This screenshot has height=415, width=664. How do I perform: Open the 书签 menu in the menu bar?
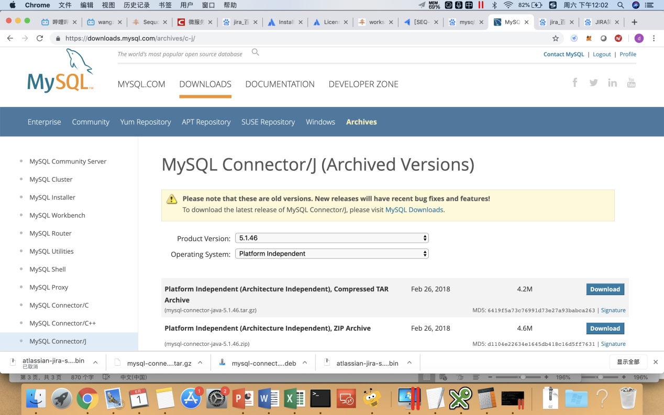pyautogui.click(x=165, y=5)
